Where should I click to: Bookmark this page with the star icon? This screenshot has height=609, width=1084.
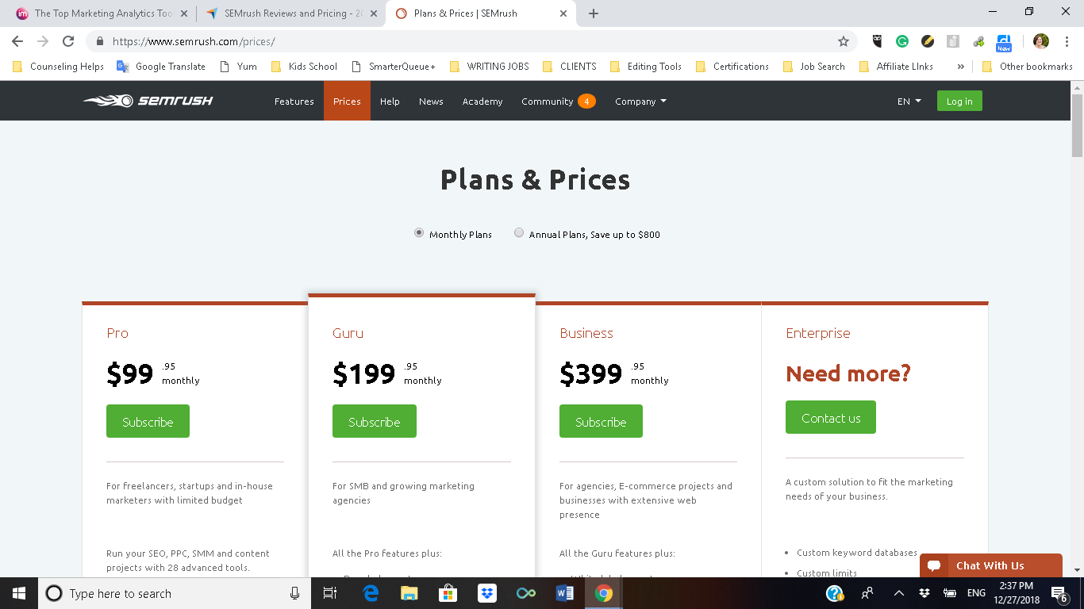(x=844, y=41)
